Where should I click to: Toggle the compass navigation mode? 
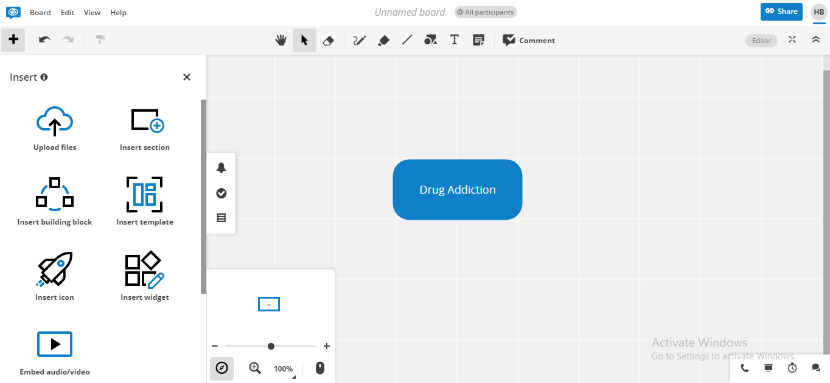click(x=221, y=368)
